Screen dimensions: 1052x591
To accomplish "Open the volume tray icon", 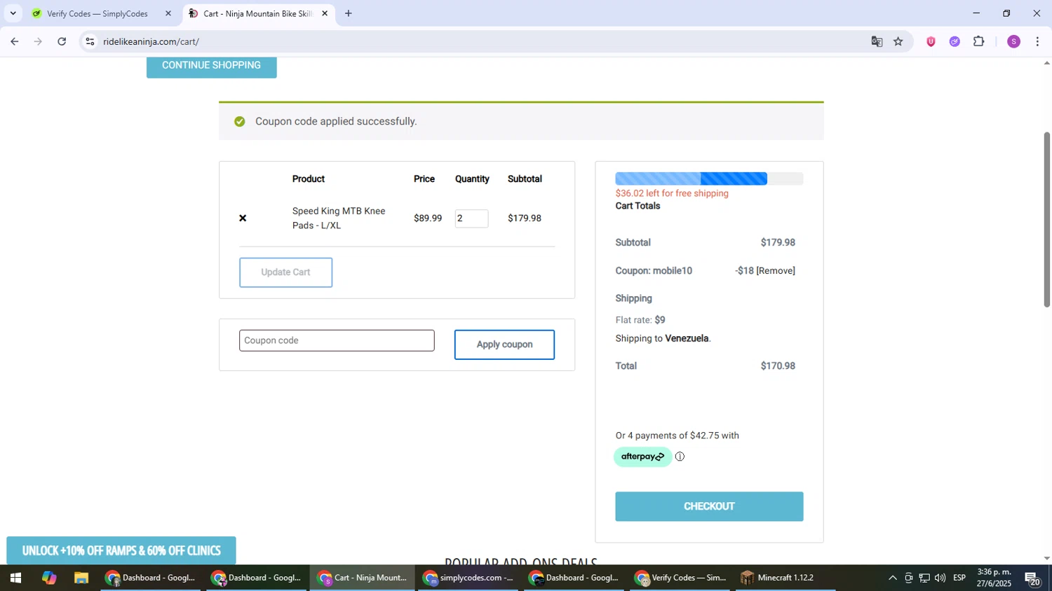I will (x=940, y=578).
